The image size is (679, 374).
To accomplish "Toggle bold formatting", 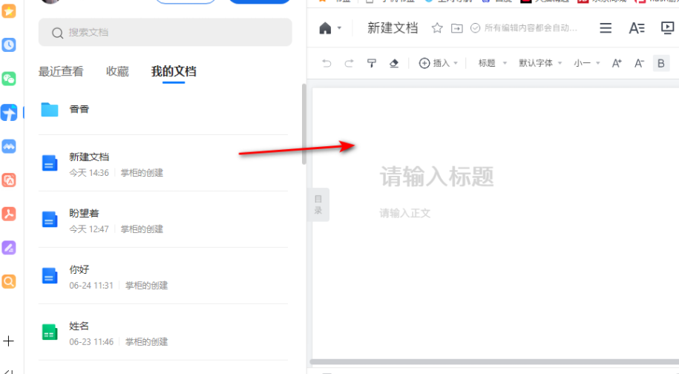I will coord(660,63).
